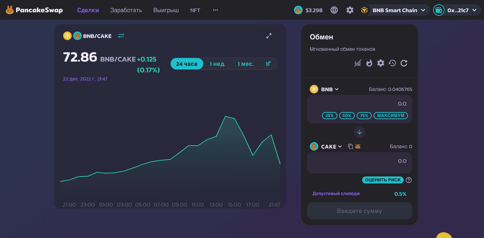Swap chart pair direction arrows

(x=121, y=36)
